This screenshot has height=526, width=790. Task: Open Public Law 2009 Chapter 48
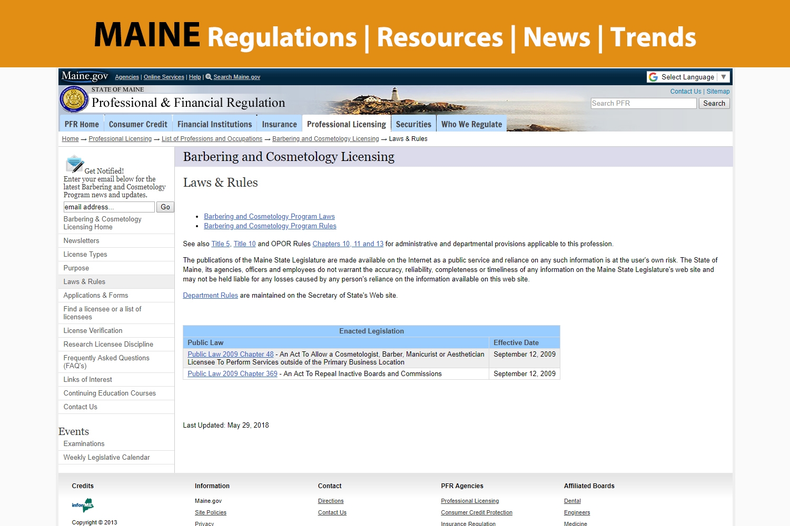coord(231,354)
